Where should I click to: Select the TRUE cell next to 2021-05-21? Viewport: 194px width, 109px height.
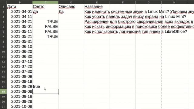(45, 37)
